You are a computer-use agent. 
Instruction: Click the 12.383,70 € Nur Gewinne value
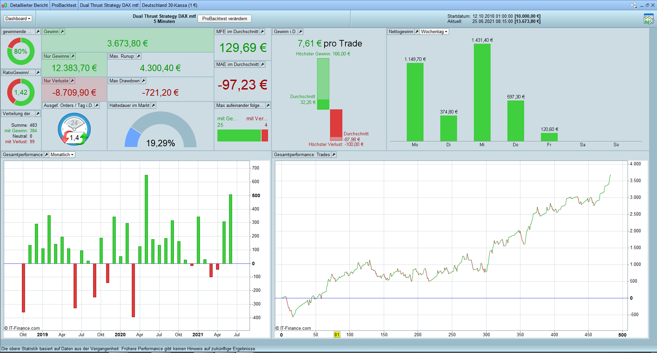click(74, 68)
